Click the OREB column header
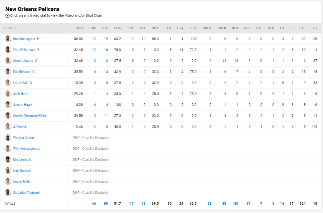This screenshot has width=323, height=213. click(x=207, y=28)
